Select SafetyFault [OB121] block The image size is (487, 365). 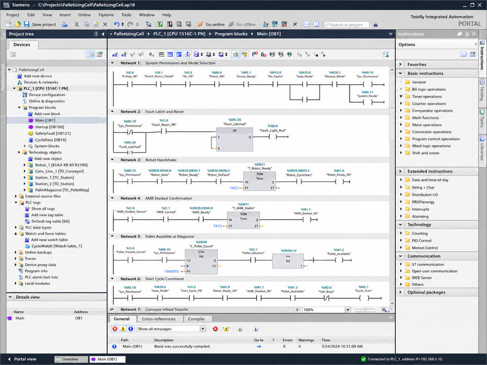click(52, 133)
